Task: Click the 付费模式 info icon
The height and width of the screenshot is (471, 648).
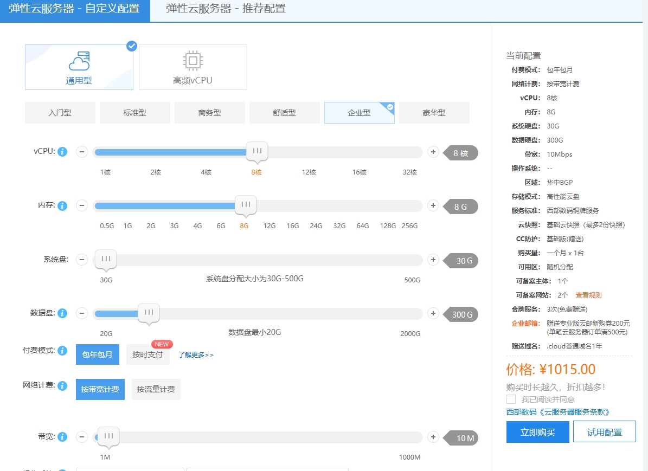Action: pyautogui.click(x=62, y=351)
